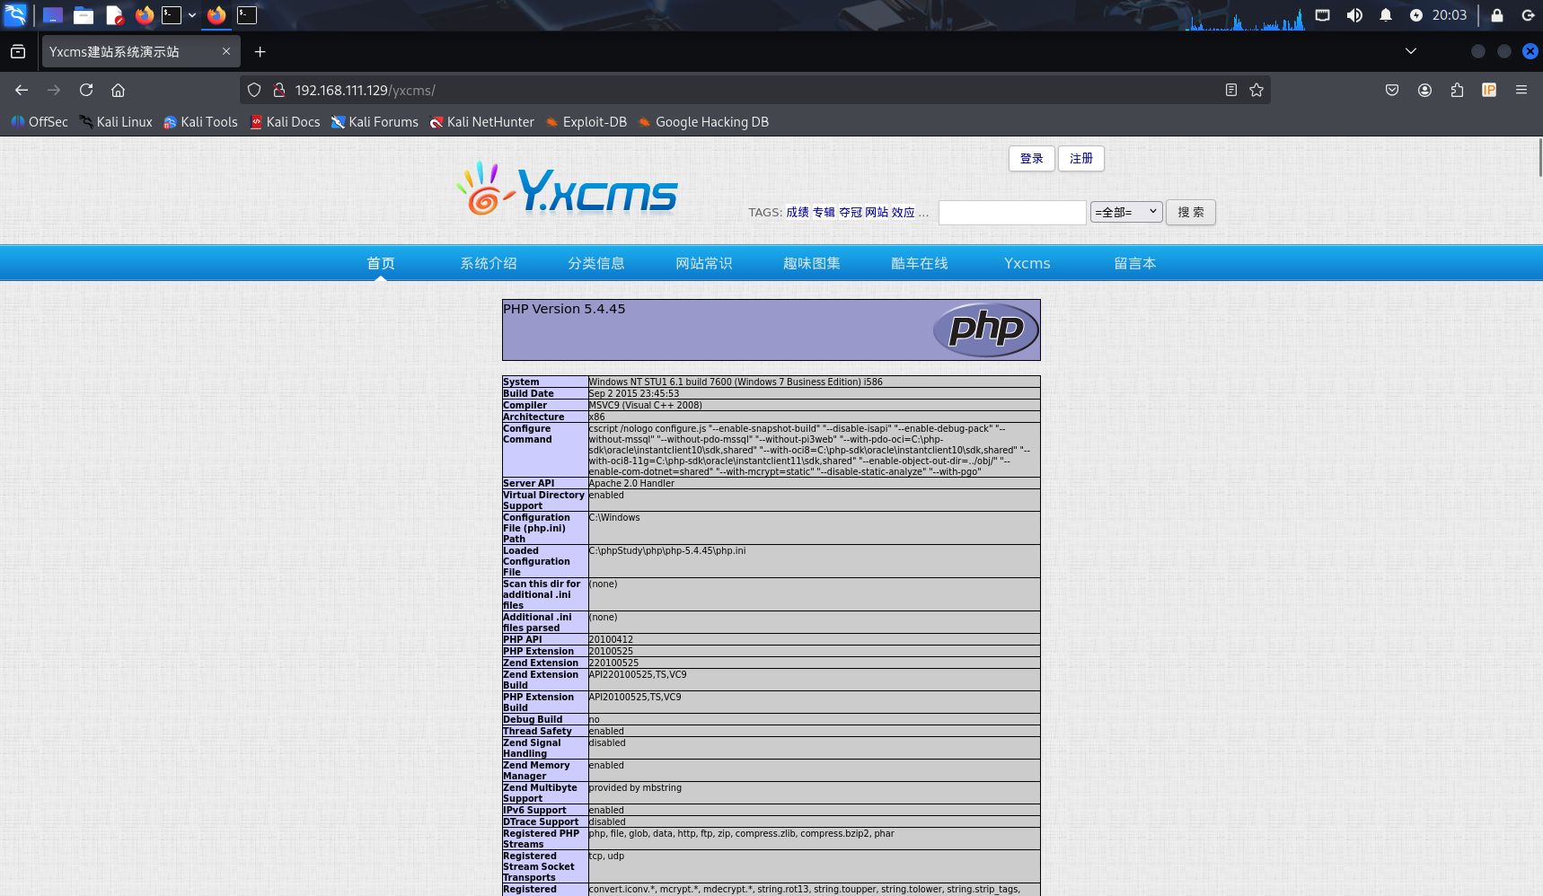The height and width of the screenshot is (896, 1543).
Task: Click the show desktop panel icon
Action: coord(53,15)
